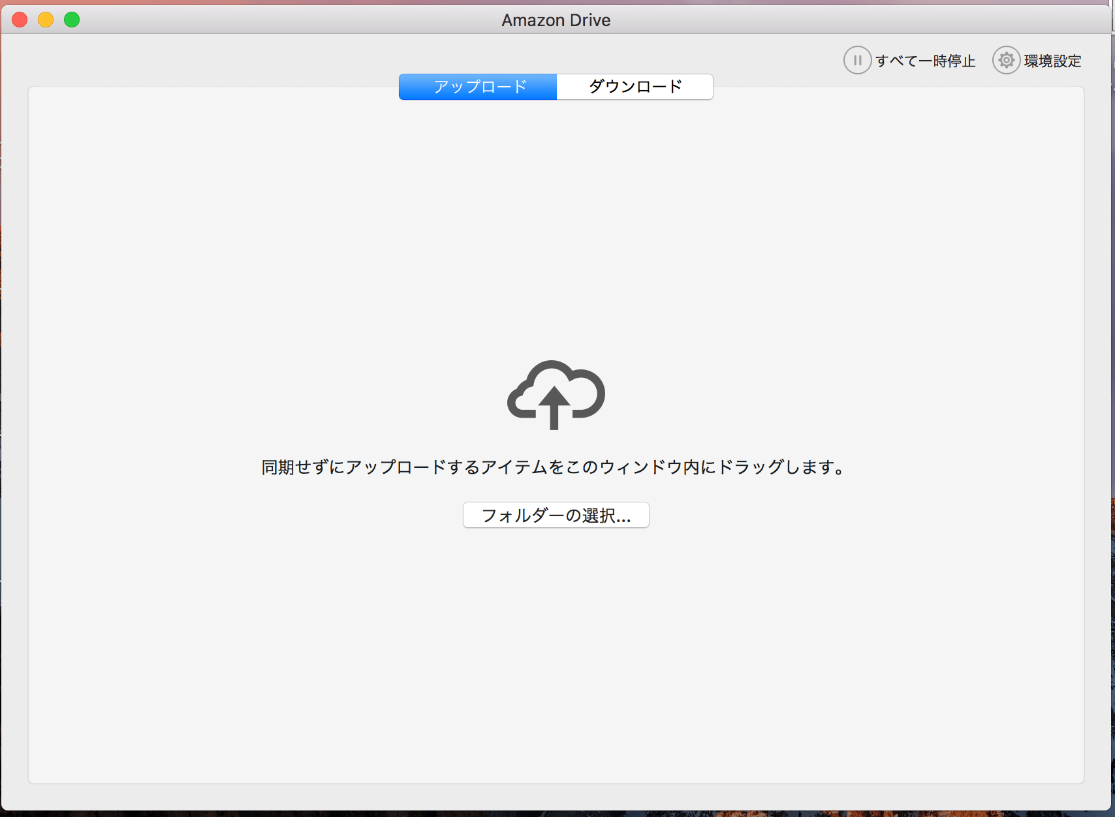The image size is (1115, 817).
Task: Open Amazon Drive settings with the cogwheel
Action: pos(1006,59)
